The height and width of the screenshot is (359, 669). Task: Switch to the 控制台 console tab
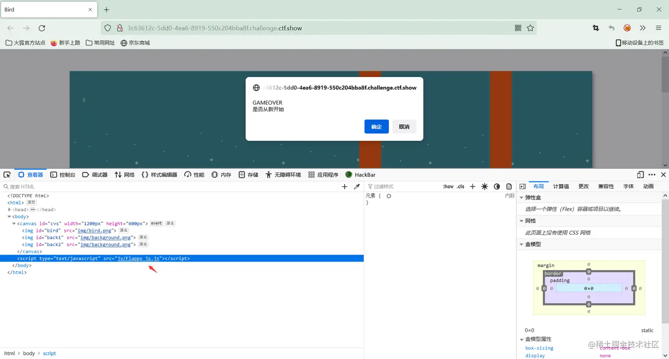tap(63, 175)
